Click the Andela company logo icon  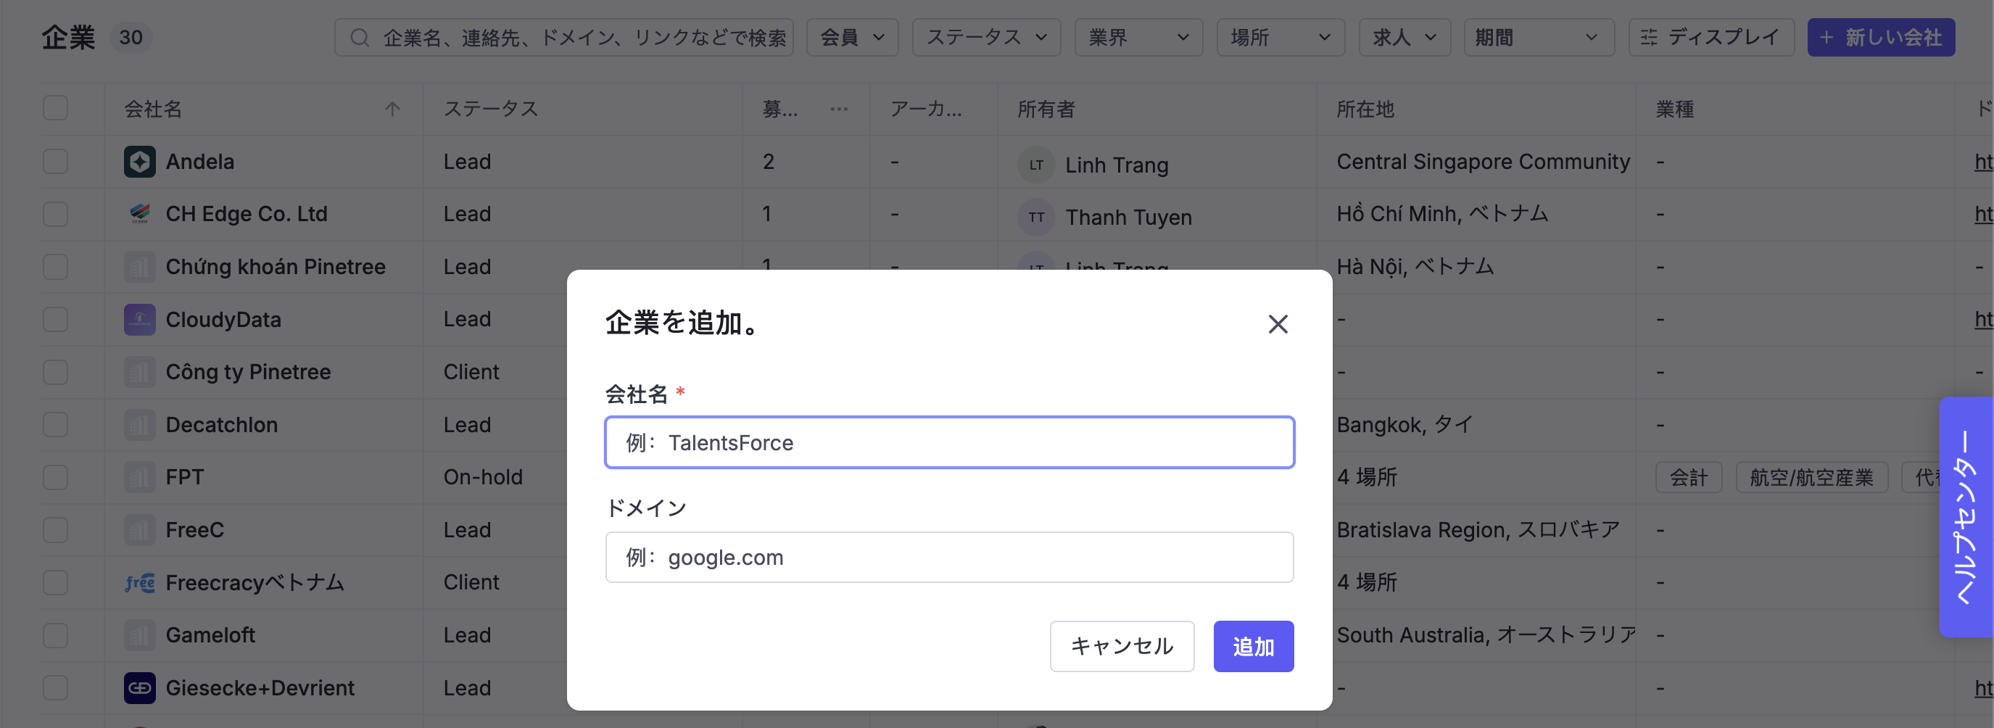[139, 162]
